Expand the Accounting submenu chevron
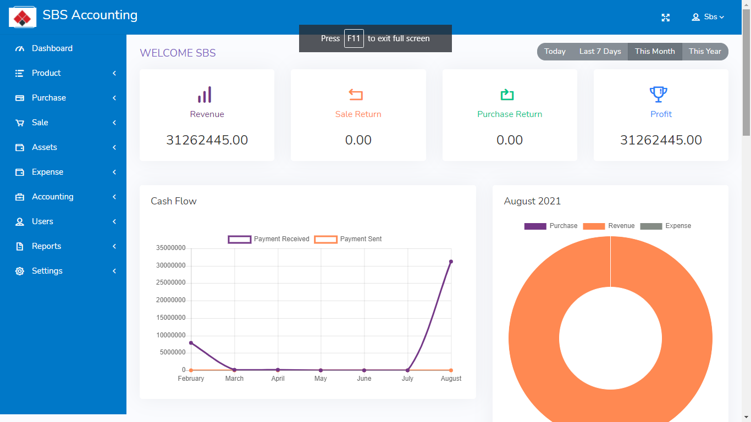The height and width of the screenshot is (422, 751). pos(114,197)
